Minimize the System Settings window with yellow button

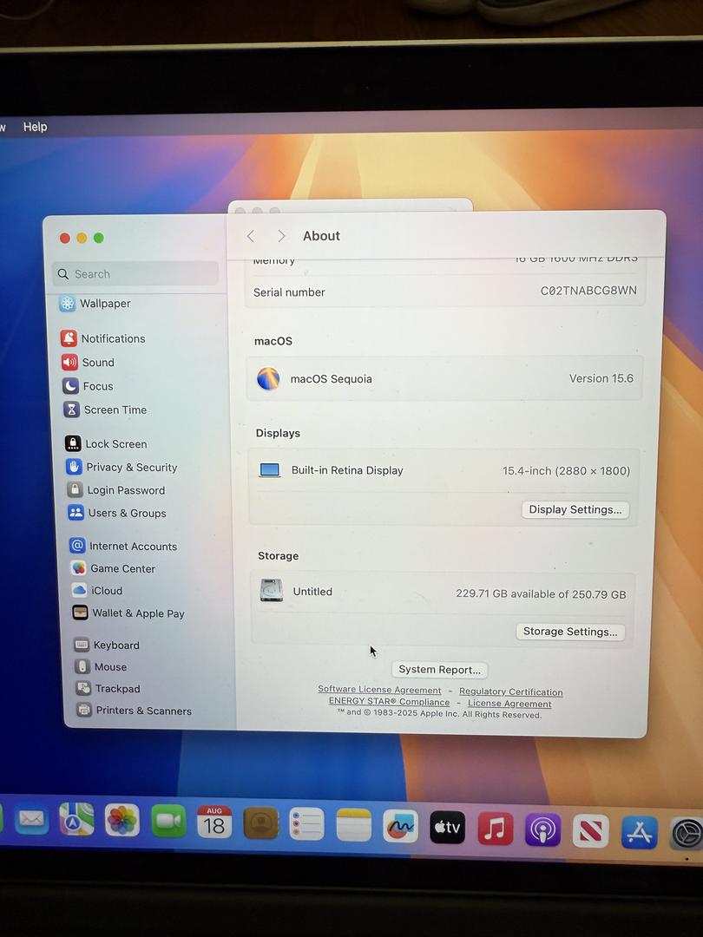click(82, 238)
